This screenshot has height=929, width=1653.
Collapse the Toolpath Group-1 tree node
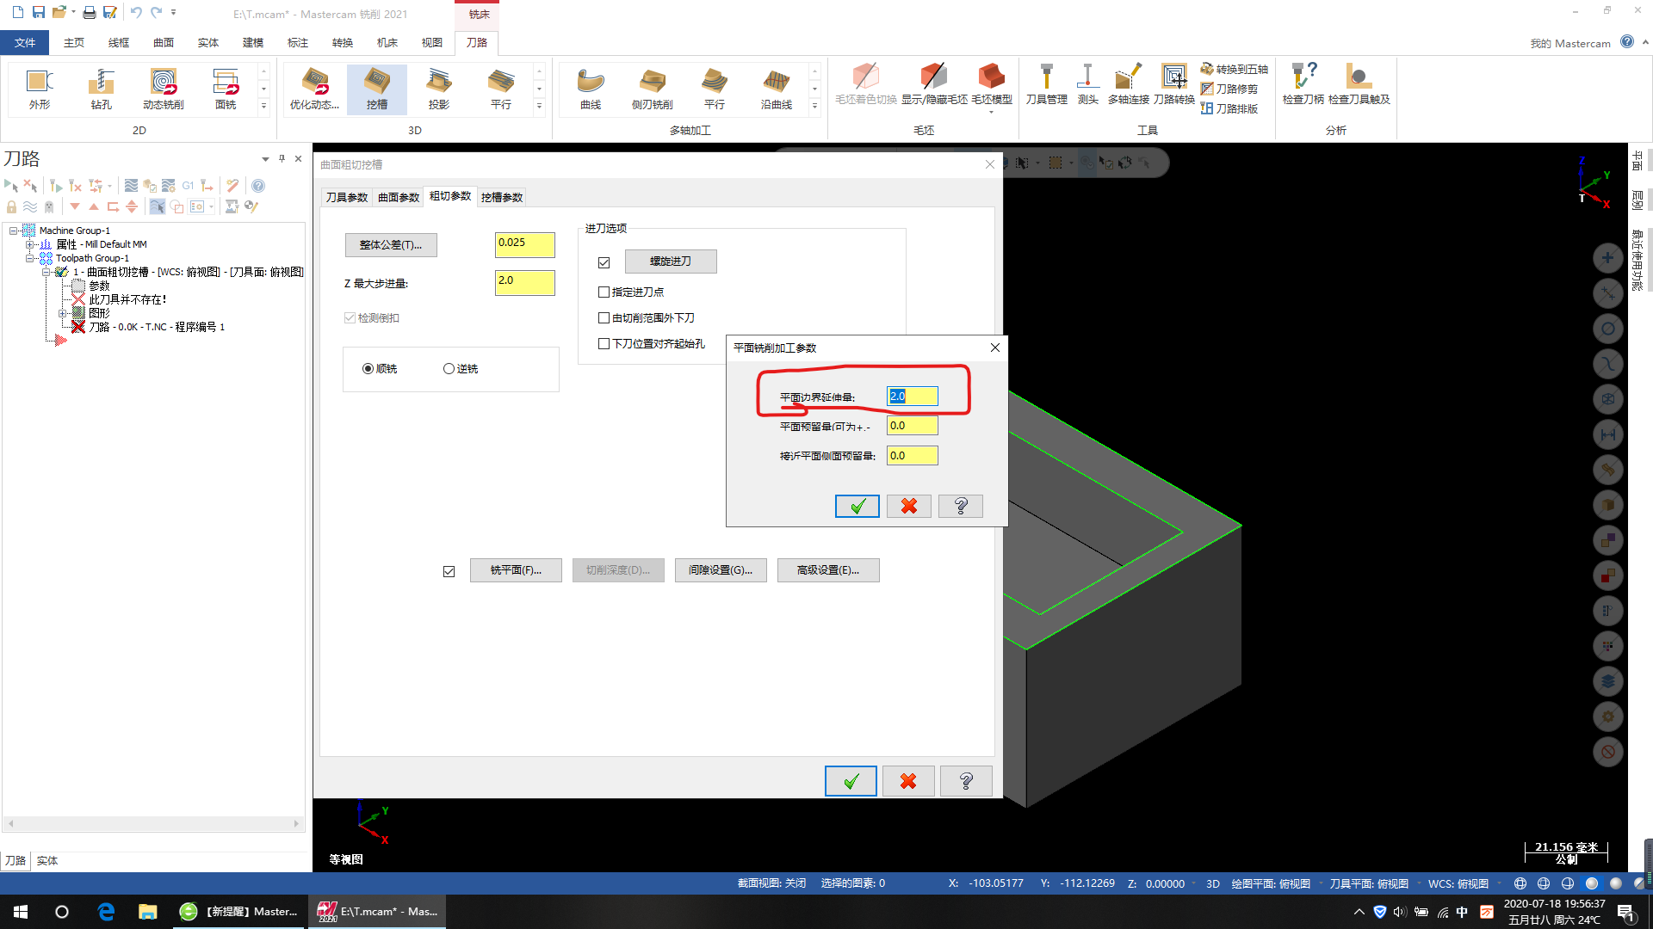tap(30, 258)
